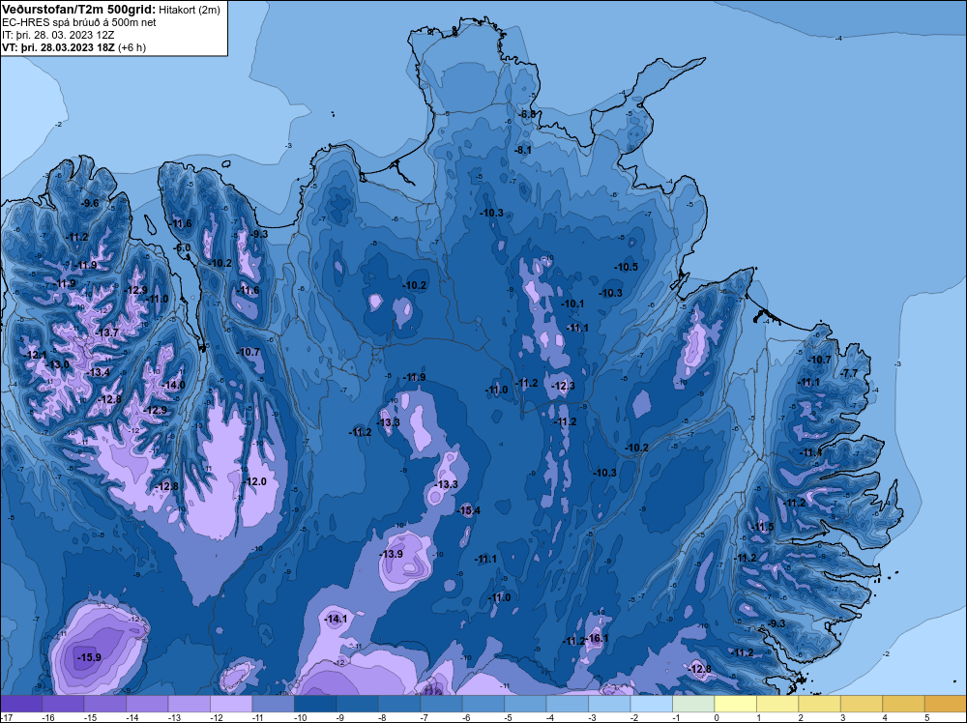This screenshot has height=723, width=967.
Task: Click the -13.0 temperature label
Action: tap(57, 364)
